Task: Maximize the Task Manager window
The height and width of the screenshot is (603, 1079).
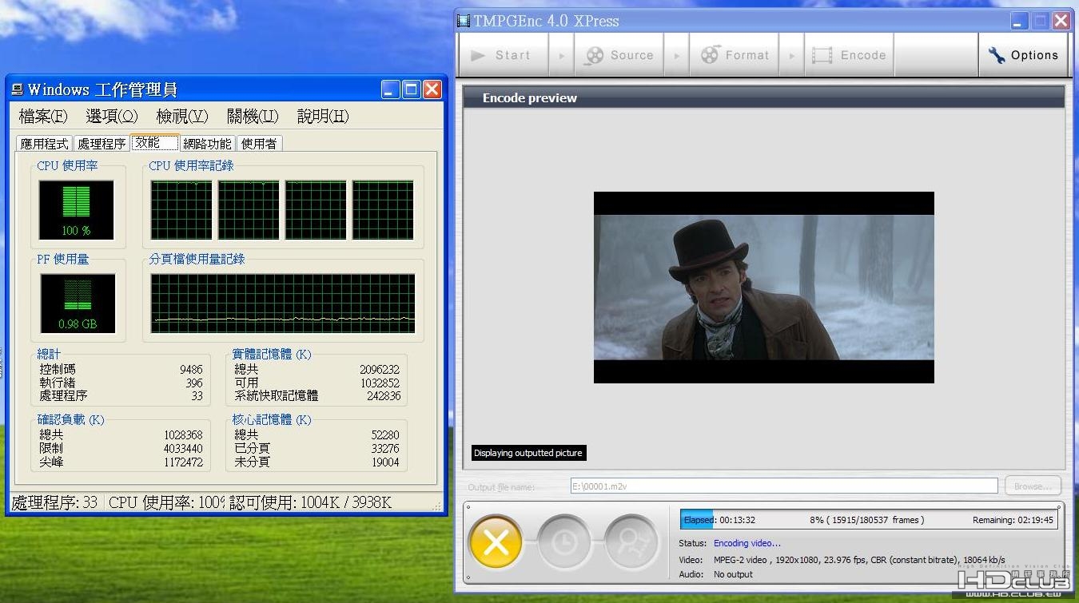Action: 411,89
